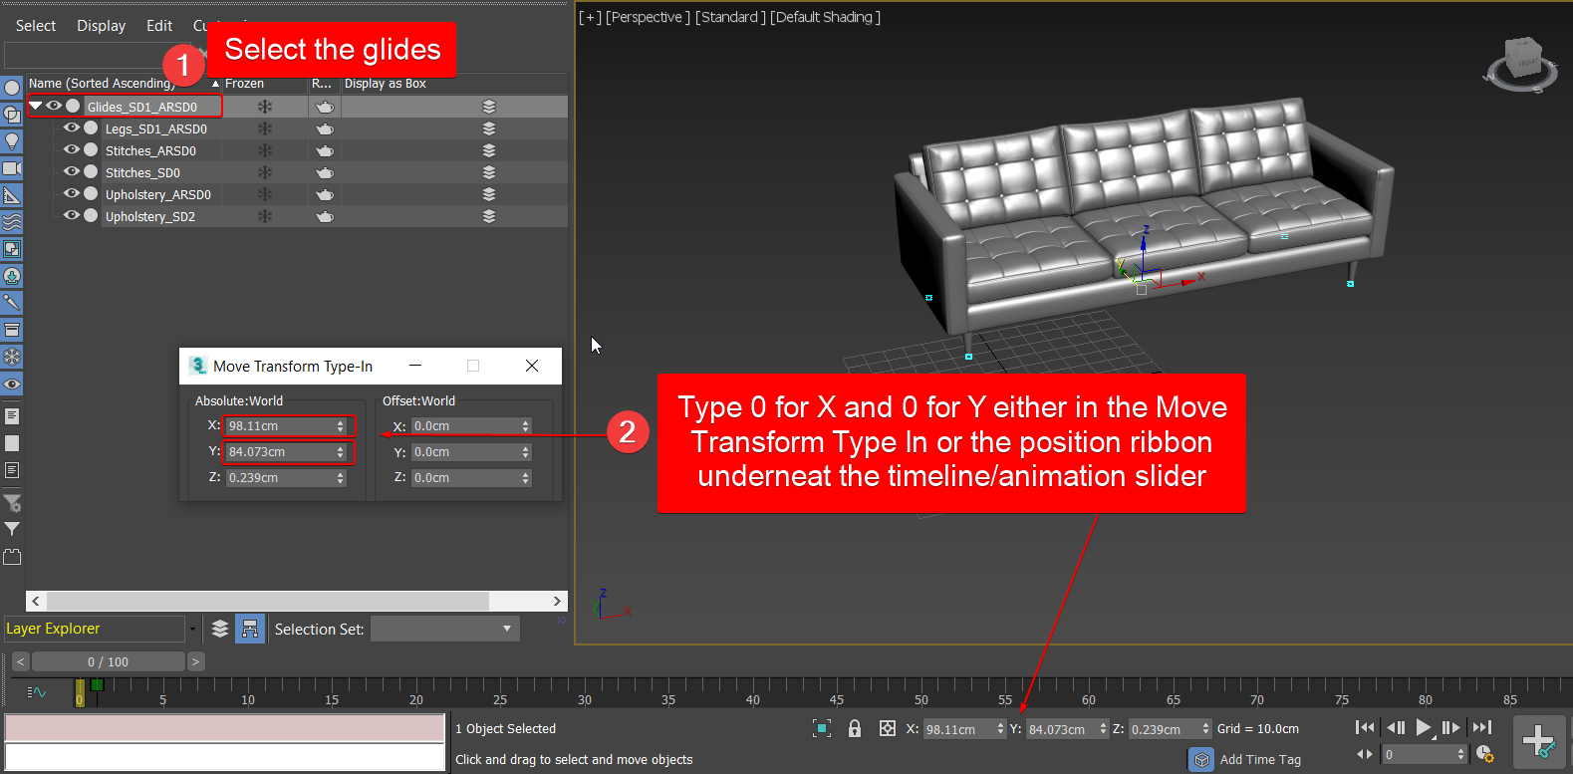Viewport: 1573px width, 774px height.
Task: Click the cameras filter icon in sidebar
Action: (12, 168)
